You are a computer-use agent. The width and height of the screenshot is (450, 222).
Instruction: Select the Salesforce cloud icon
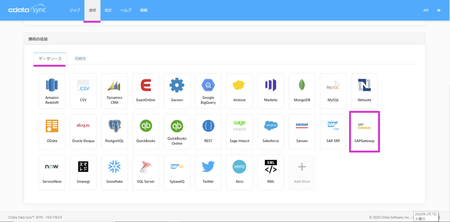point(271,125)
